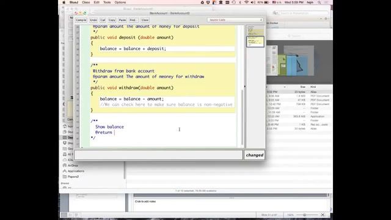
Task: Click the slide sorter view icon
Action: (70, 215)
